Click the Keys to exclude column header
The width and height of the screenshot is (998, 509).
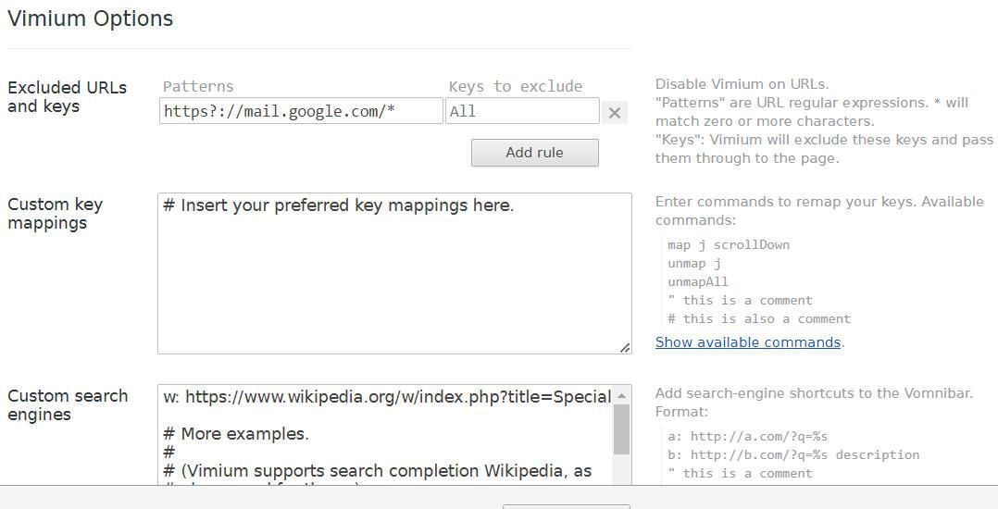[x=516, y=87]
